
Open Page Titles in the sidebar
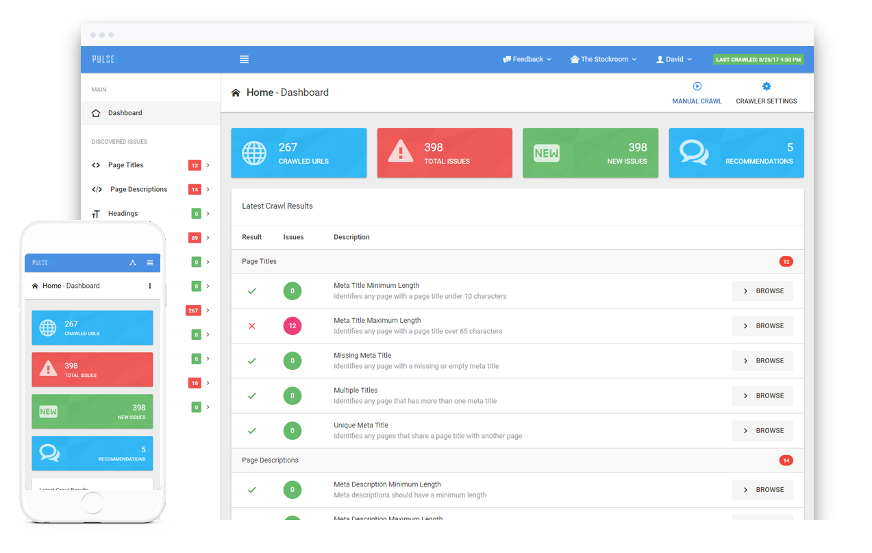[125, 165]
